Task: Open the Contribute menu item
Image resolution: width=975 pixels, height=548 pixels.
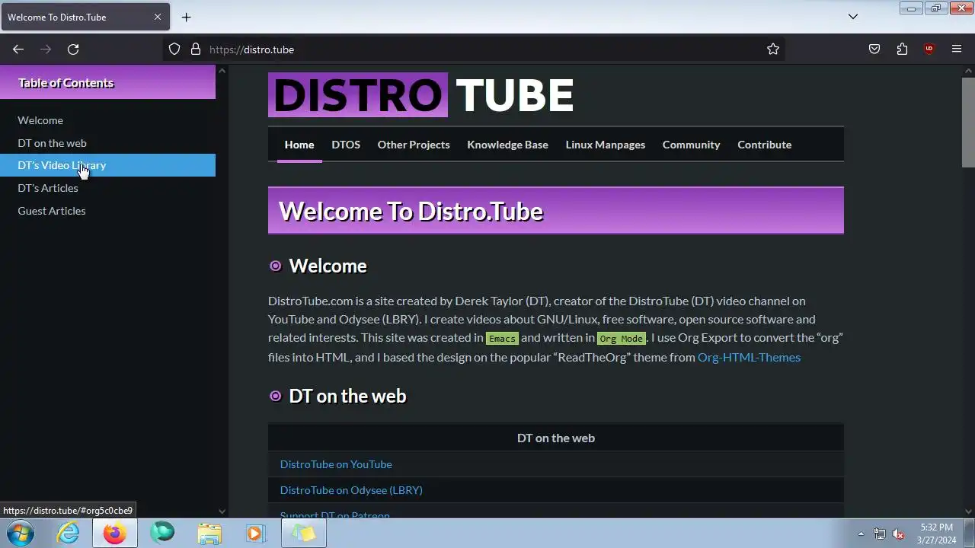Action: point(764,145)
